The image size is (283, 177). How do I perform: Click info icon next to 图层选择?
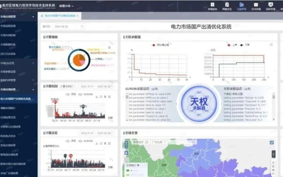(x=147, y=142)
